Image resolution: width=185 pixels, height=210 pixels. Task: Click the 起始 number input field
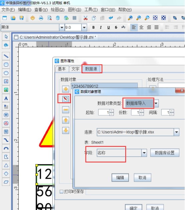click(x=104, y=112)
